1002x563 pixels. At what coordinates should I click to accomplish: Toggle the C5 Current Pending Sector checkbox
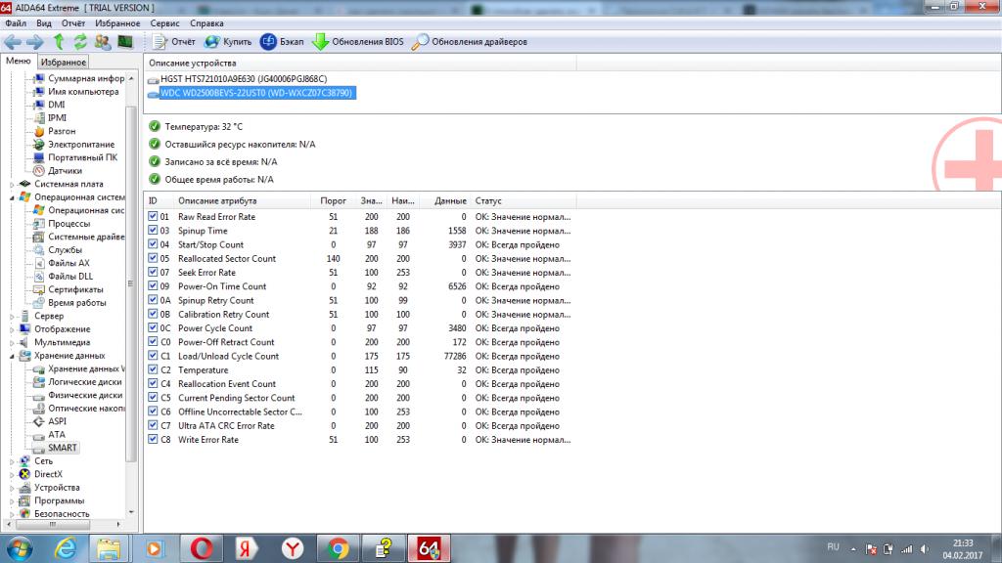(153, 398)
